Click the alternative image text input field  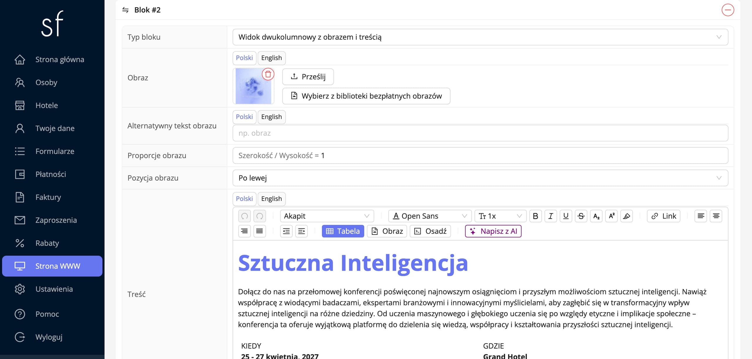pyautogui.click(x=480, y=133)
